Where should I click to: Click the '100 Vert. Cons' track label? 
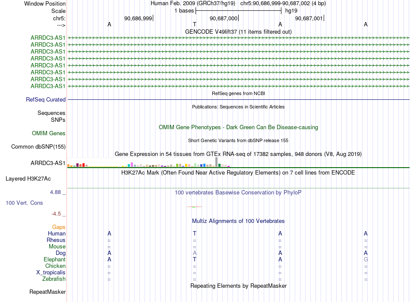click(24, 203)
